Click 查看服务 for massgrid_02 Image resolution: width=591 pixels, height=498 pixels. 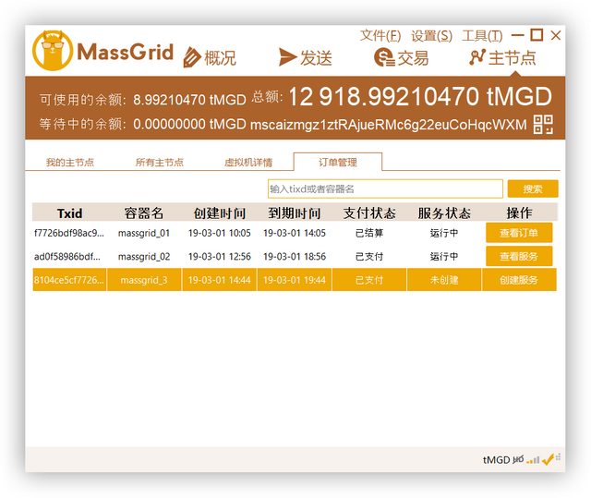coord(519,256)
